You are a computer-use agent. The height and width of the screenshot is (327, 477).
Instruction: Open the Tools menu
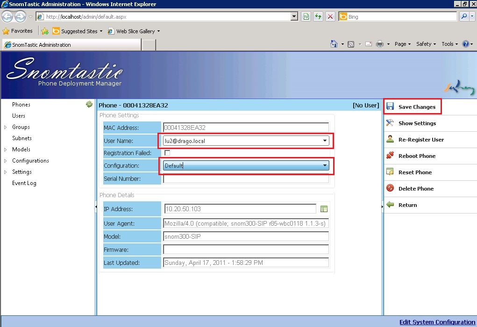(x=448, y=43)
